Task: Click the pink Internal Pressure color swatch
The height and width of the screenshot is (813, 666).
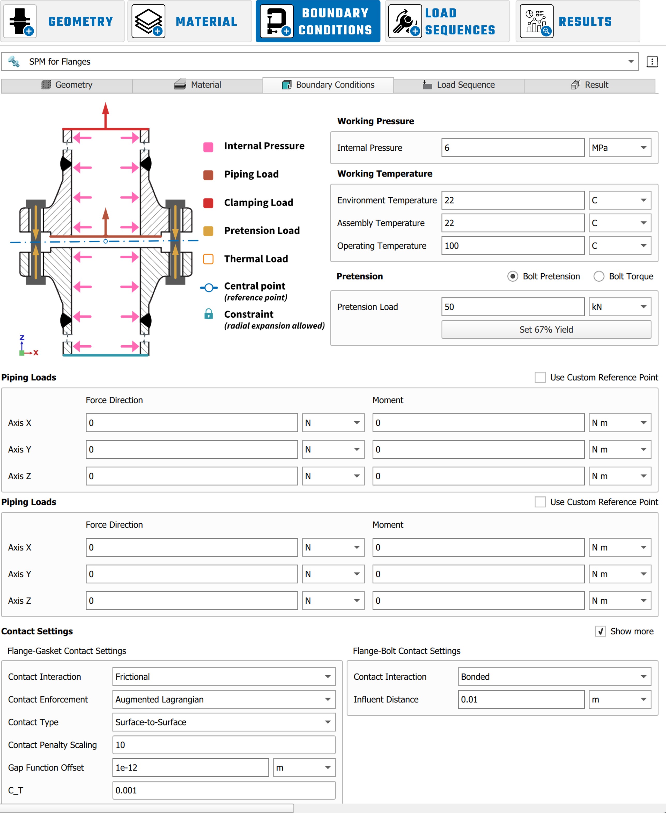Action: (208, 147)
